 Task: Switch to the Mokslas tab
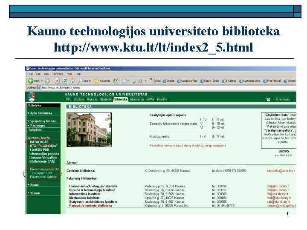point(92,99)
